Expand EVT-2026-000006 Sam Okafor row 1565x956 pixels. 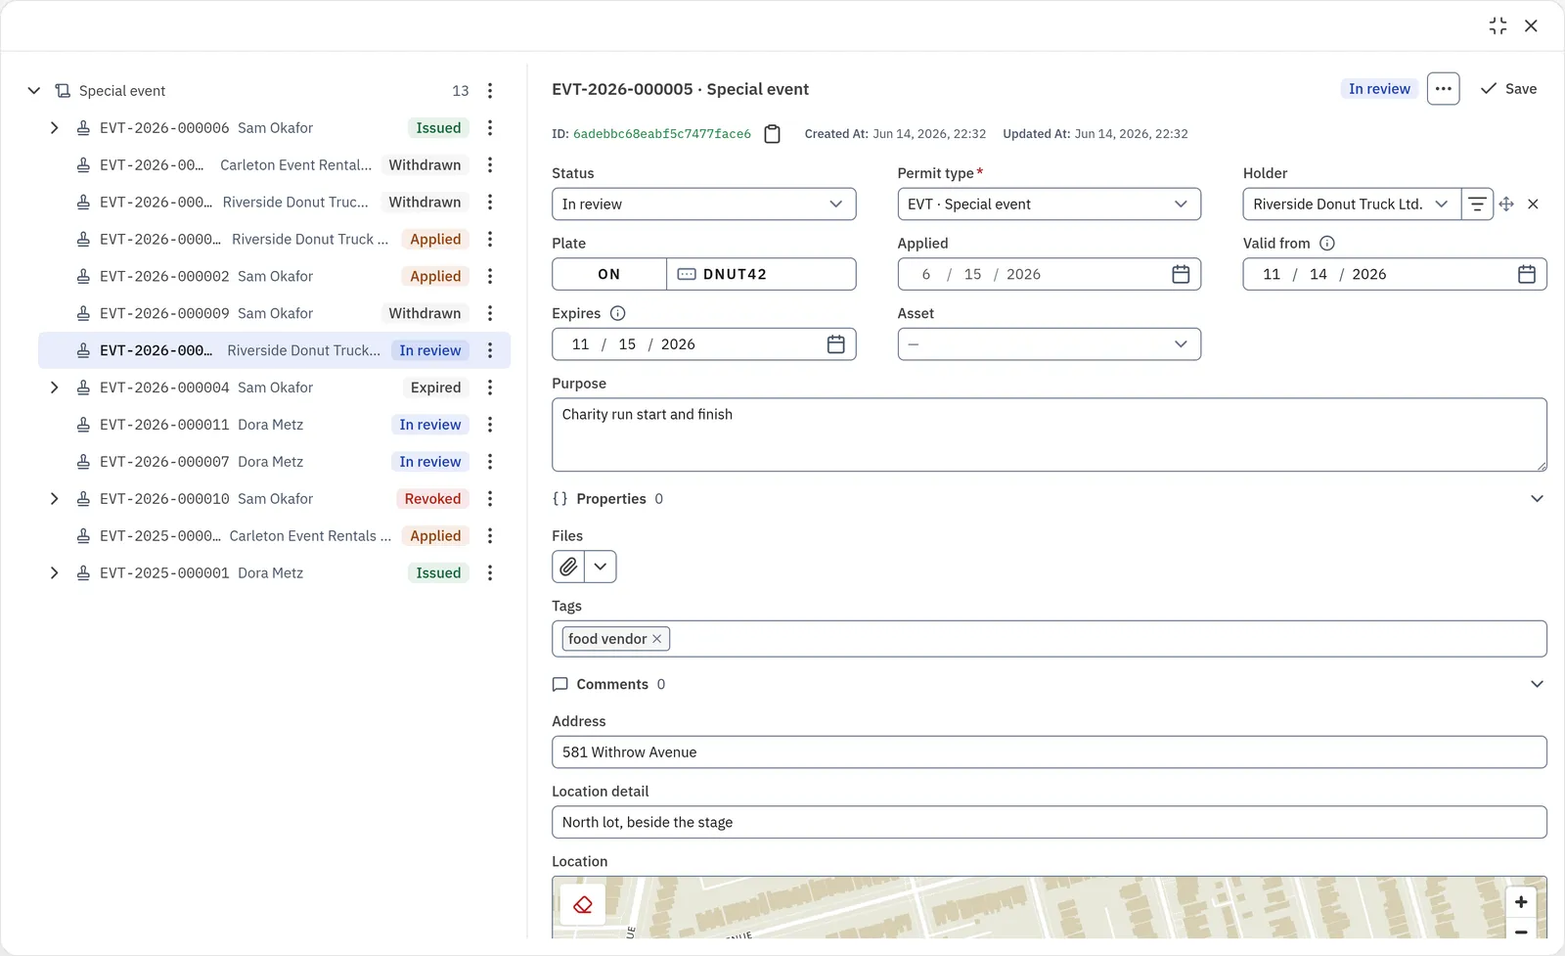tap(54, 128)
